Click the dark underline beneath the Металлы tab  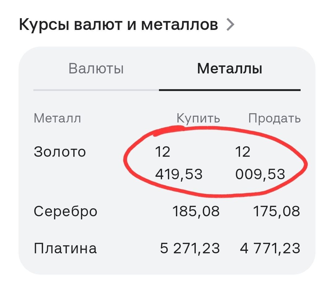[229, 90]
